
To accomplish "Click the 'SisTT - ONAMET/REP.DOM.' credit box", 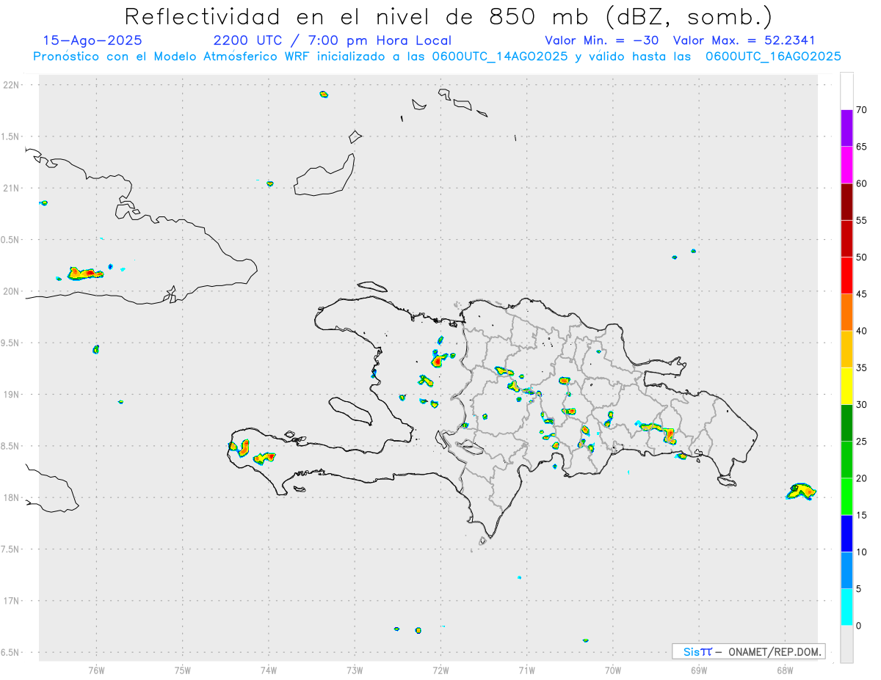I will coord(749,651).
